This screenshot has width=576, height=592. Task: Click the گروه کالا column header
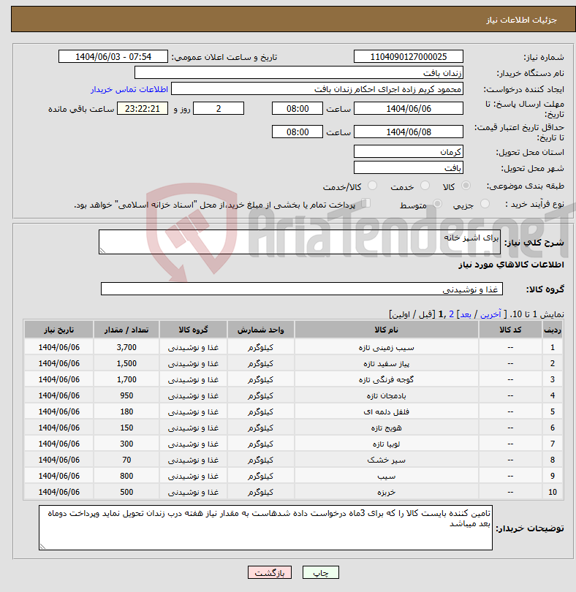(x=193, y=330)
